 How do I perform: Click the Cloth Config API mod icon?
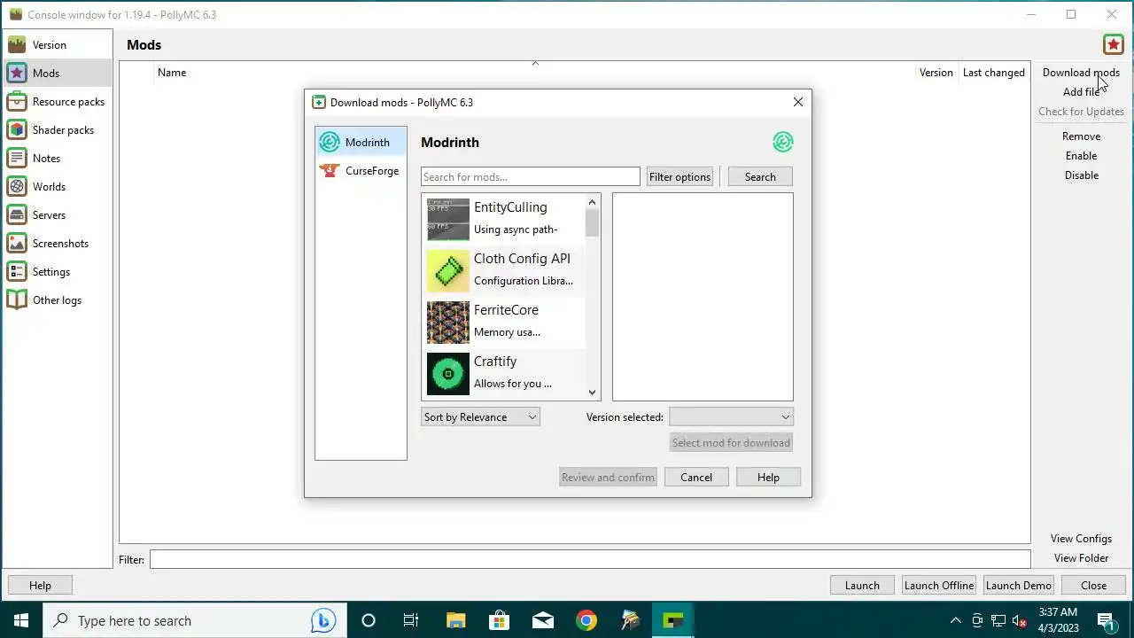448,270
